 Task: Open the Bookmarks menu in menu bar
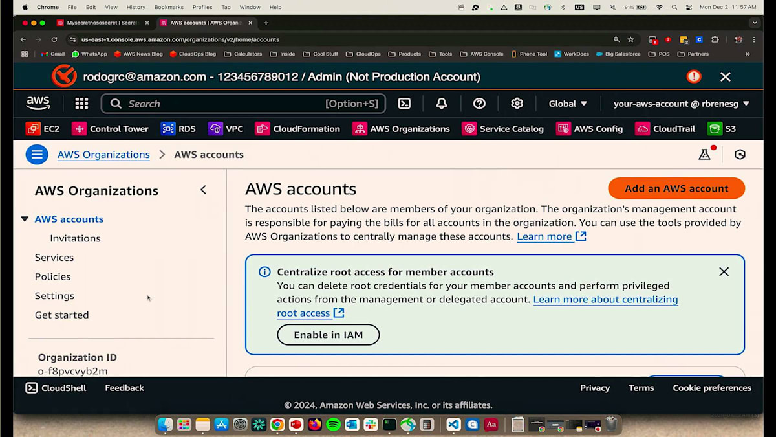[x=169, y=7]
